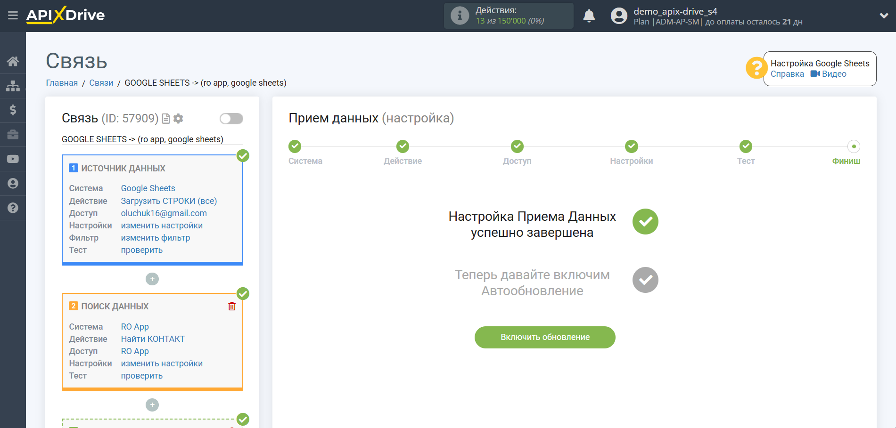
Task: Click the gear icon next to Связь ID 57909
Action: pyautogui.click(x=178, y=119)
